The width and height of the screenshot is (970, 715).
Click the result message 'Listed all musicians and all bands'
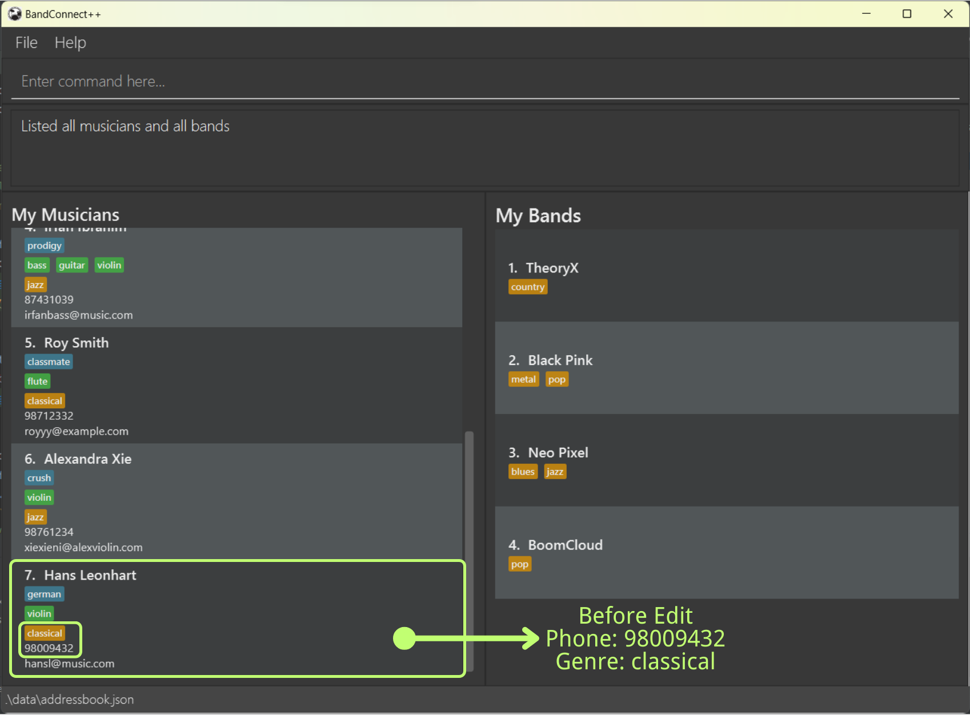pos(126,126)
